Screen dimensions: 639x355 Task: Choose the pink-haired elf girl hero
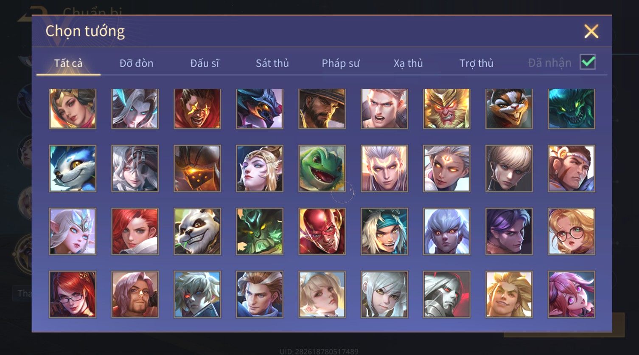click(572, 294)
